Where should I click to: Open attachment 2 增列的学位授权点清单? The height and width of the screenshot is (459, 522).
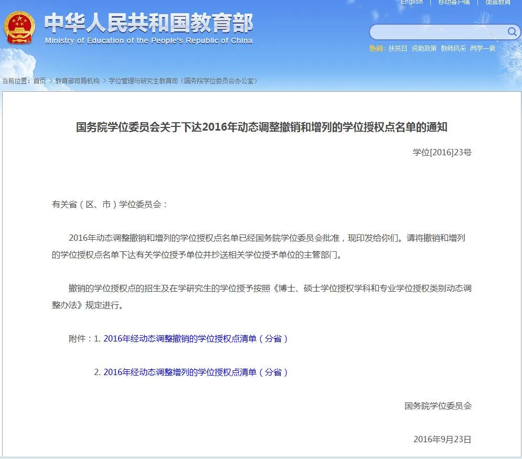click(195, 372)
